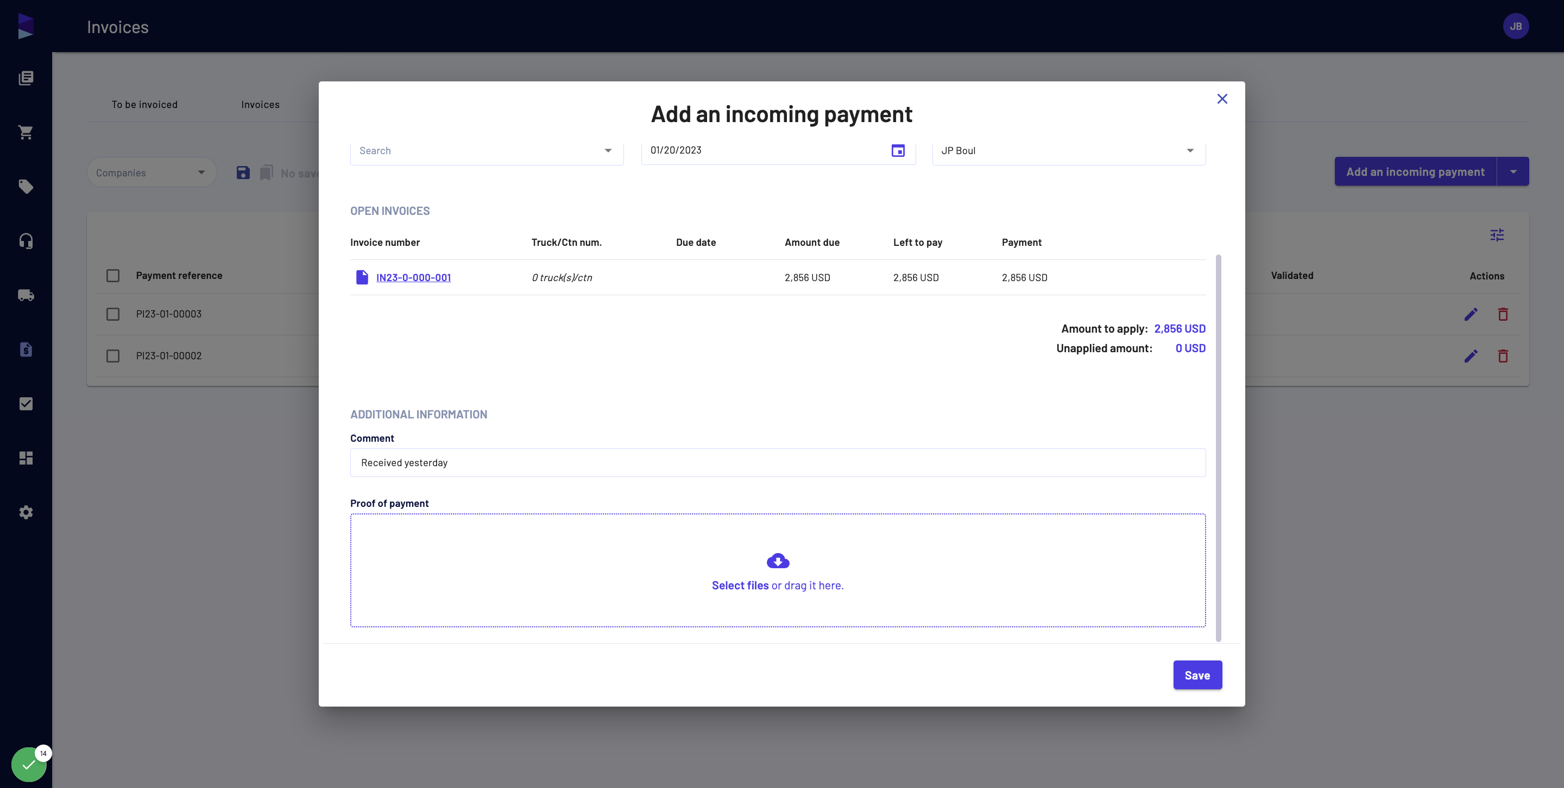This screenshot has width=1564, height=788.
Task: Open the price tag sidebar icon
Action: pyautogui.click(x=26, y=186)
